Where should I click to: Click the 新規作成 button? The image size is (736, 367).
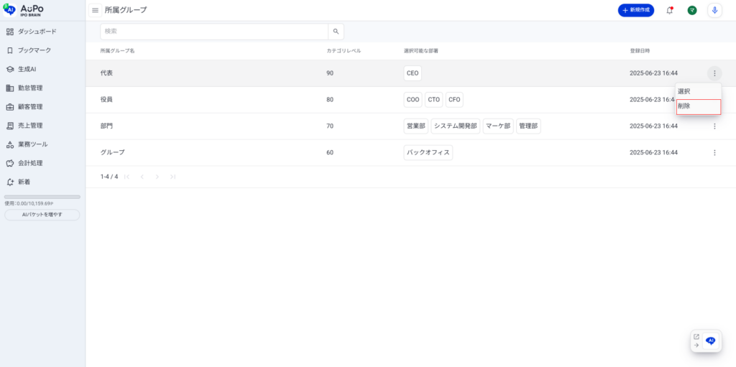635,10
